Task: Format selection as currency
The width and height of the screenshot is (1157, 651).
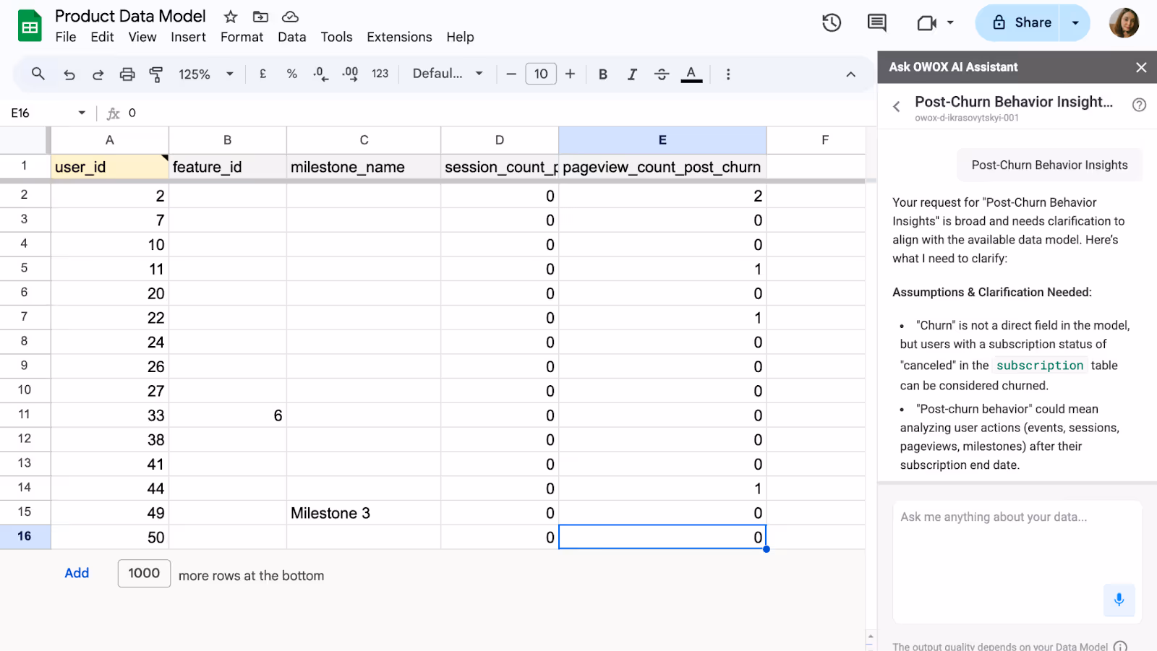Action: (262, 74)
